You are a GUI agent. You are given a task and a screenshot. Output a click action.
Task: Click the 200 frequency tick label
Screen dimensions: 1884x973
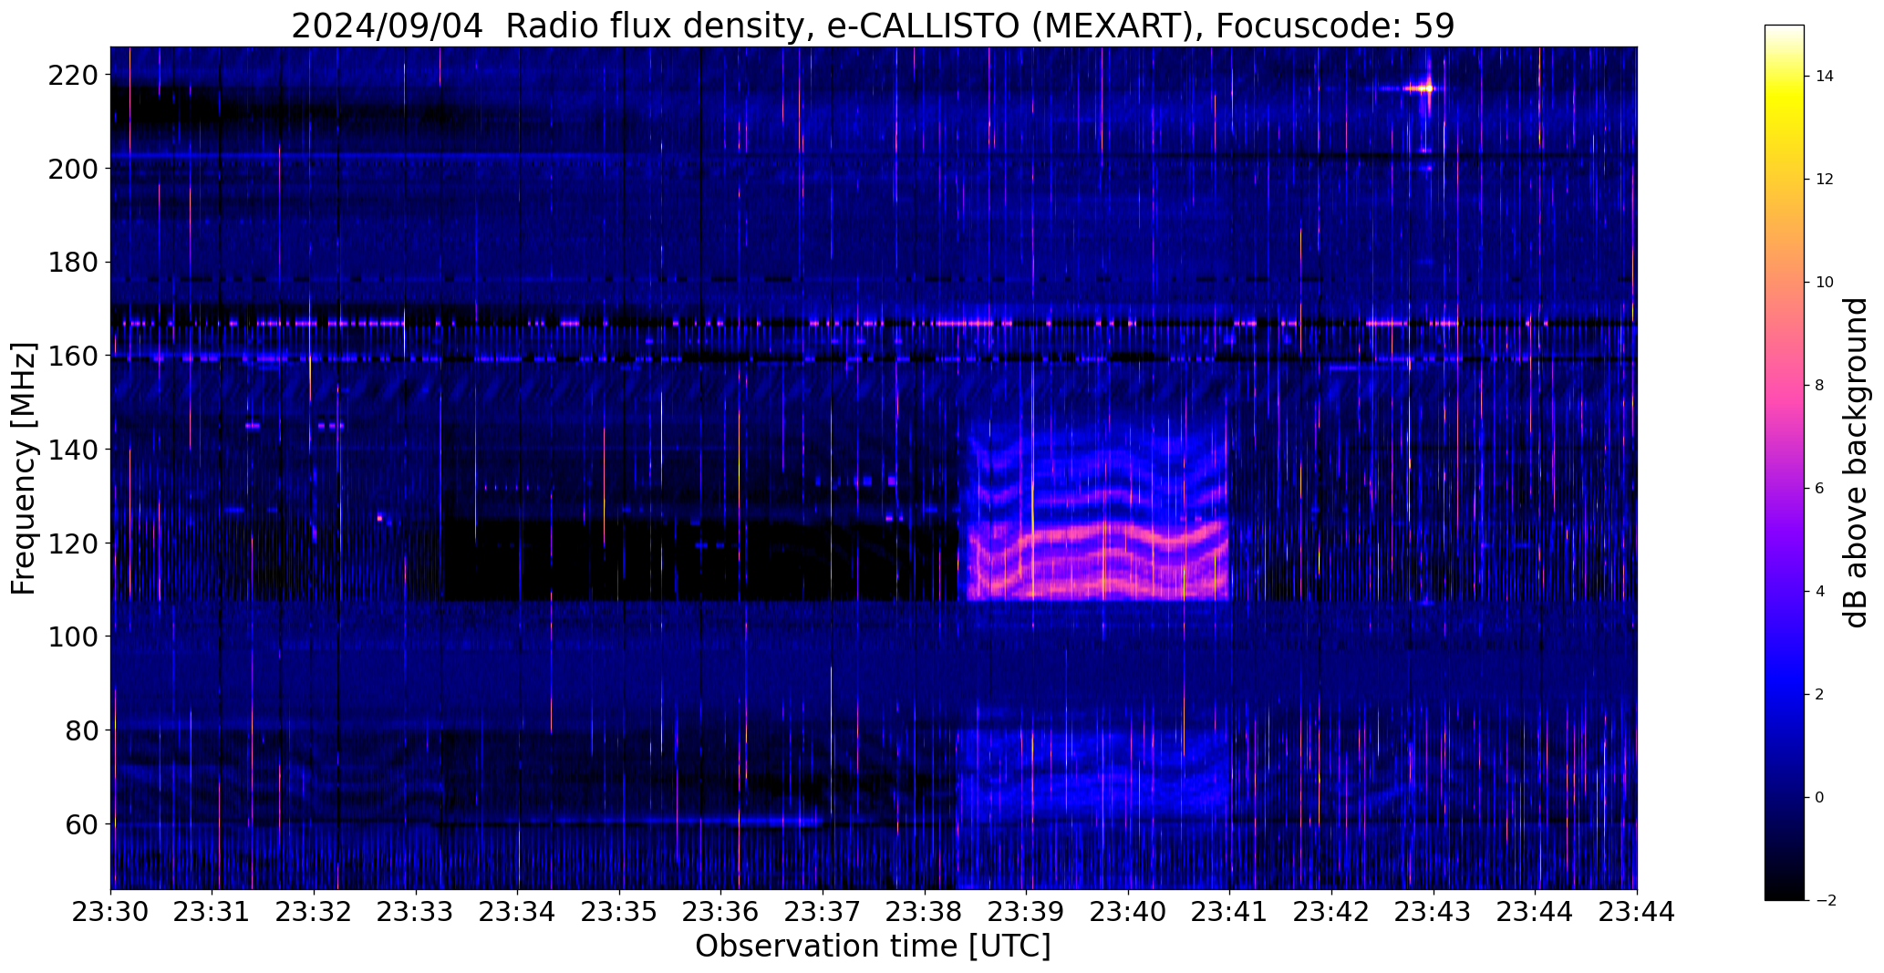click(71, 169)
